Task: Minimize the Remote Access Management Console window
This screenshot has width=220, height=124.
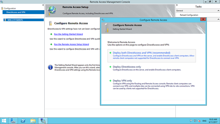Action: pyautogui.click(x=205, y=2)
